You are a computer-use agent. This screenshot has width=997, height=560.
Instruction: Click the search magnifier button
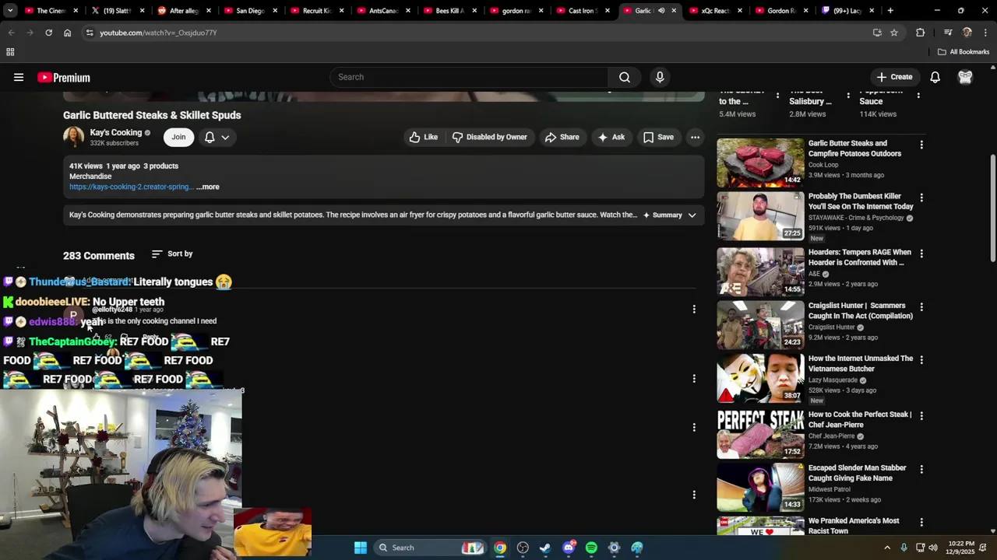pyautogui.click(x=625, y=77)
